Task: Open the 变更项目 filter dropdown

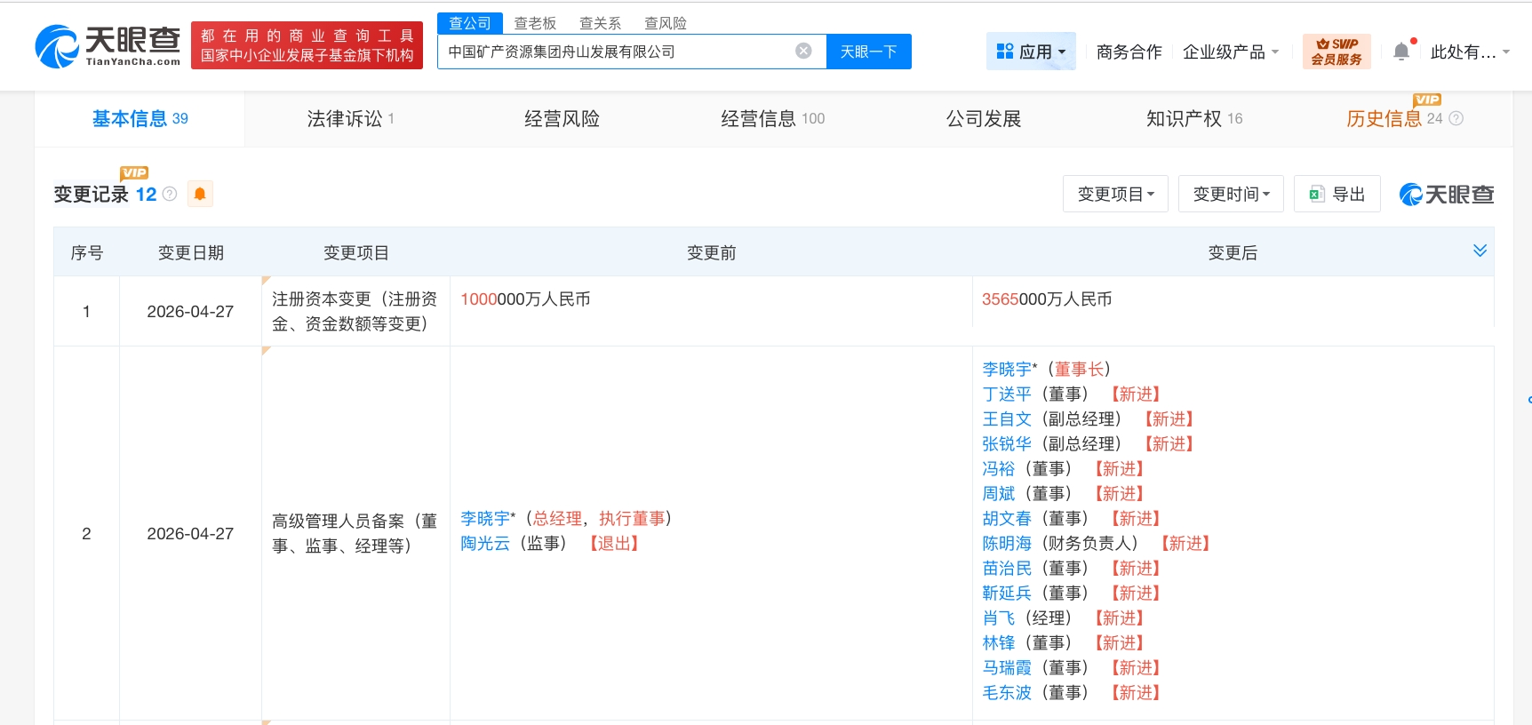Action: tap(1115, 194)
